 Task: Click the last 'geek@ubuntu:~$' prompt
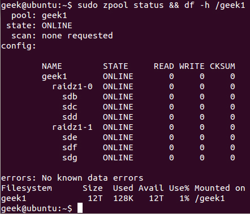pos(37,208)
